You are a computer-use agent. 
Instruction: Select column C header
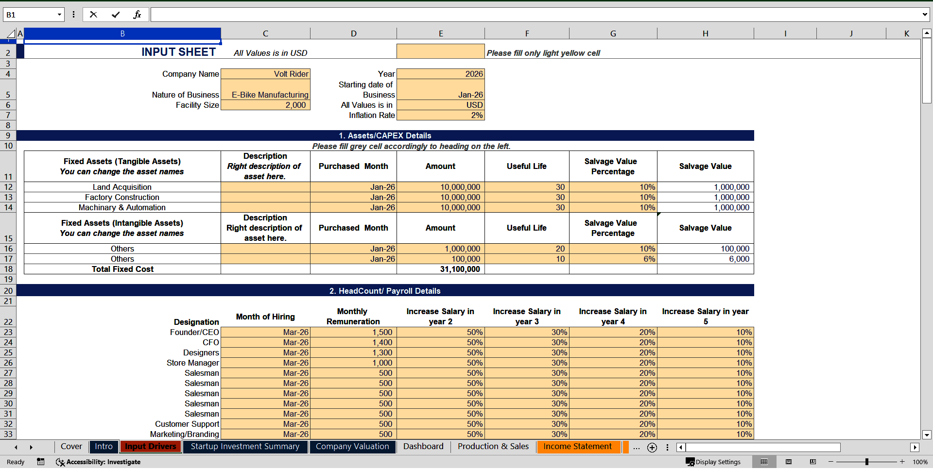(x=265, y=33)
